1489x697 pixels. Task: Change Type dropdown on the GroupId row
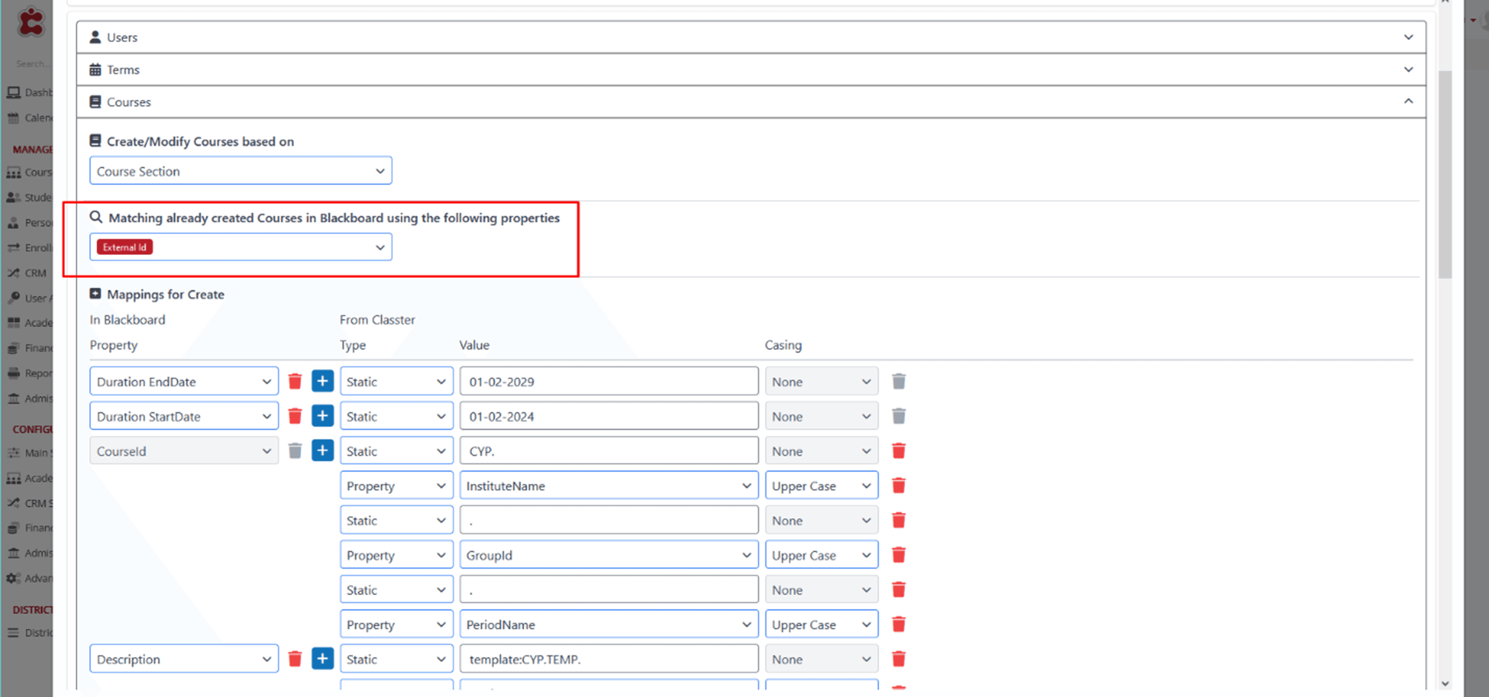click(x=396, y=555)
